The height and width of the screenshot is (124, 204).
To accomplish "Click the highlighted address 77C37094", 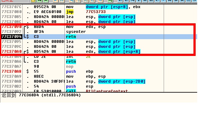I will tap(11, 36).
